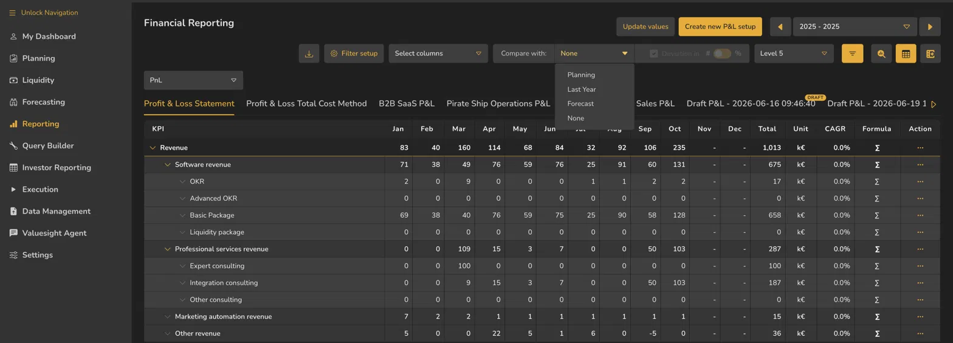The width and height of the screenshot is (953, 343).
Task: Open Draft P&L - 2026-06-16 09:46:40 tab
Action: [x=751, y=104]
